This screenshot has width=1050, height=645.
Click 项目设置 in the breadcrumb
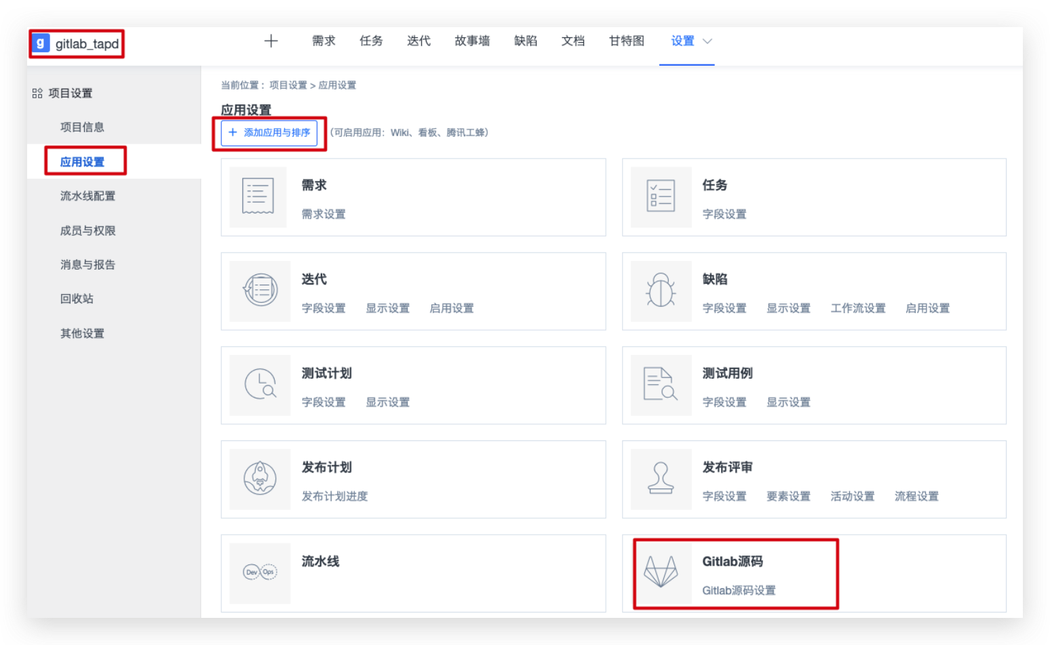(288, 85)
